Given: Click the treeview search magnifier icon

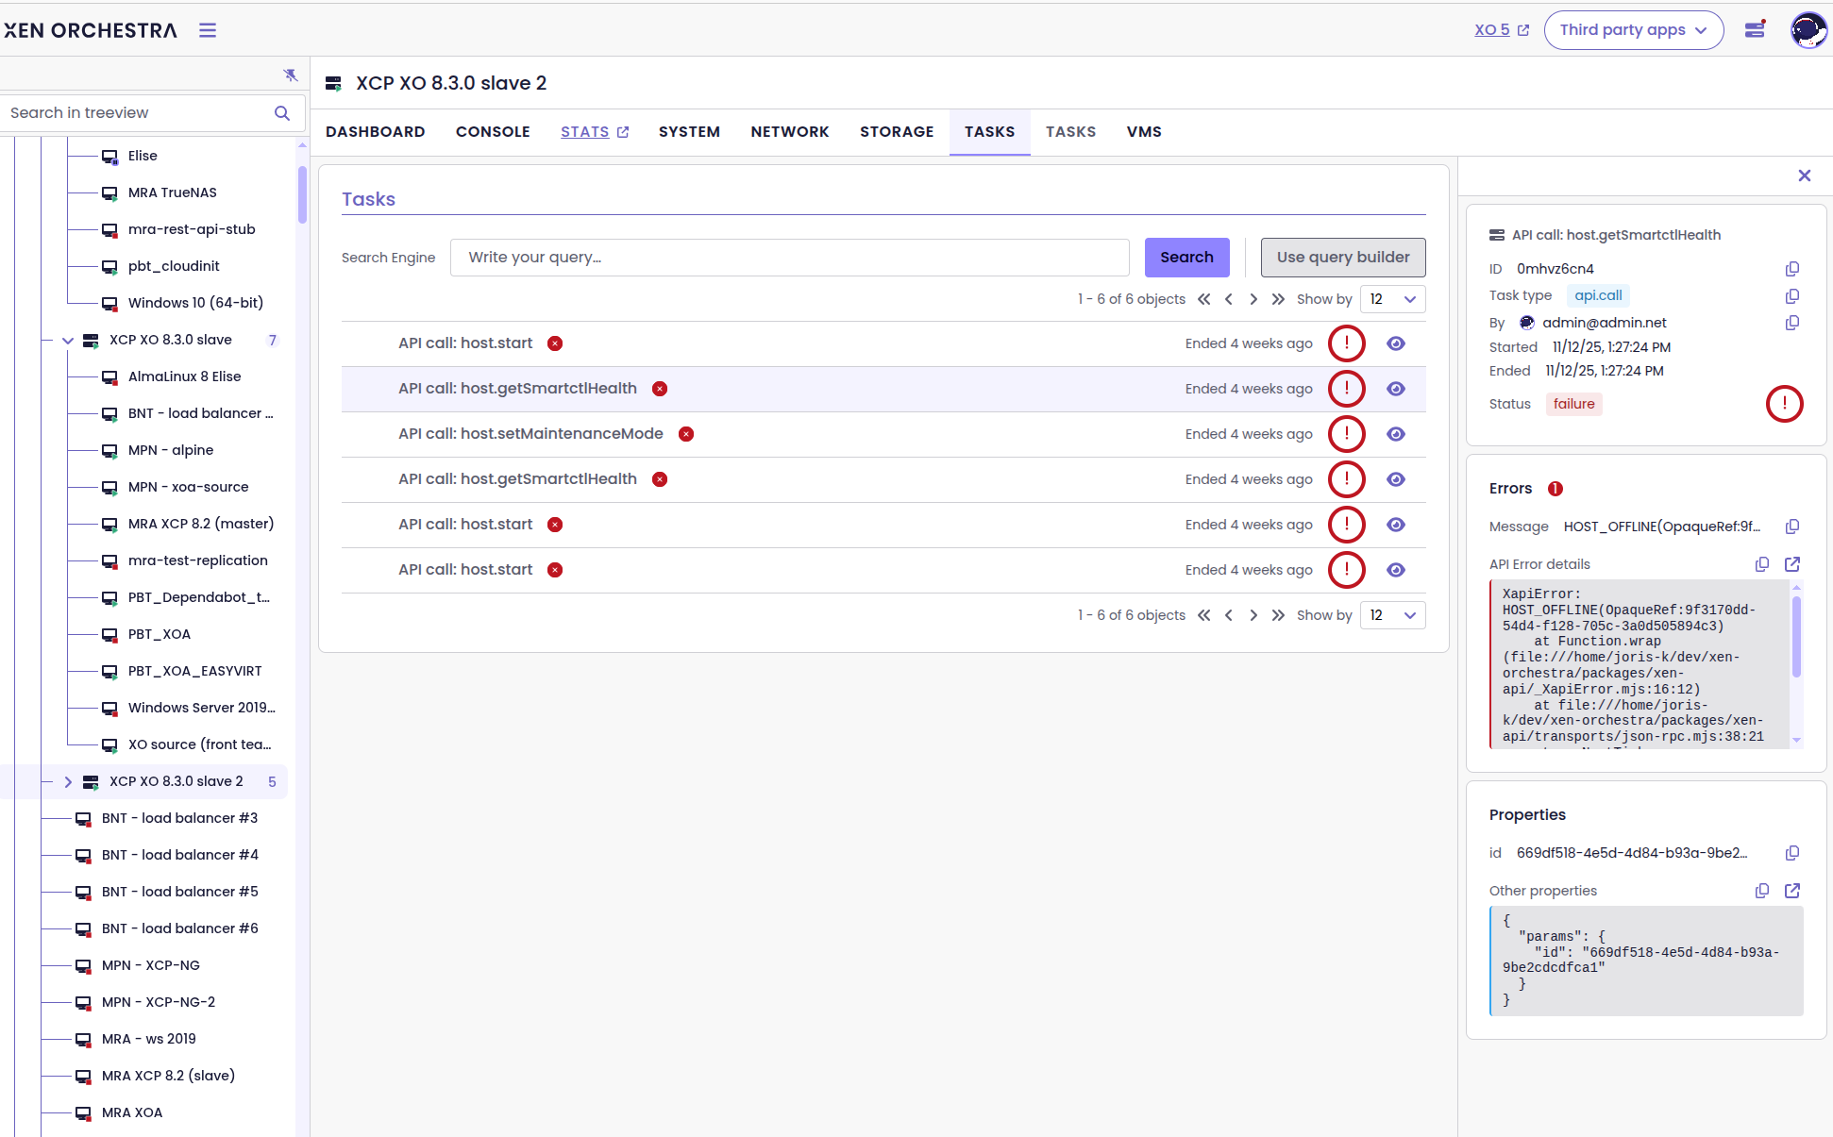Looking at the screenshot, I should [x=281, y=113].
